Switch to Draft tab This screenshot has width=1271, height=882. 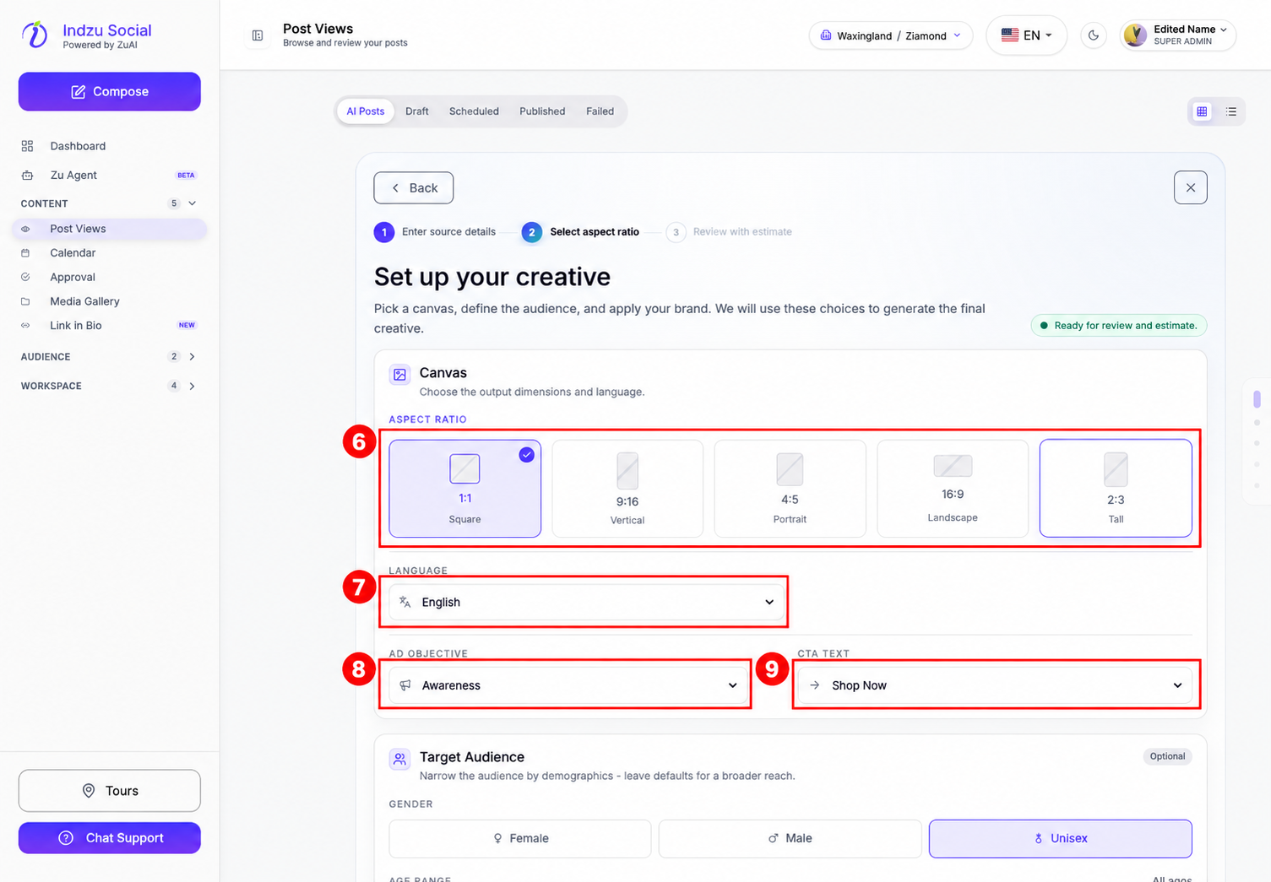417,111
